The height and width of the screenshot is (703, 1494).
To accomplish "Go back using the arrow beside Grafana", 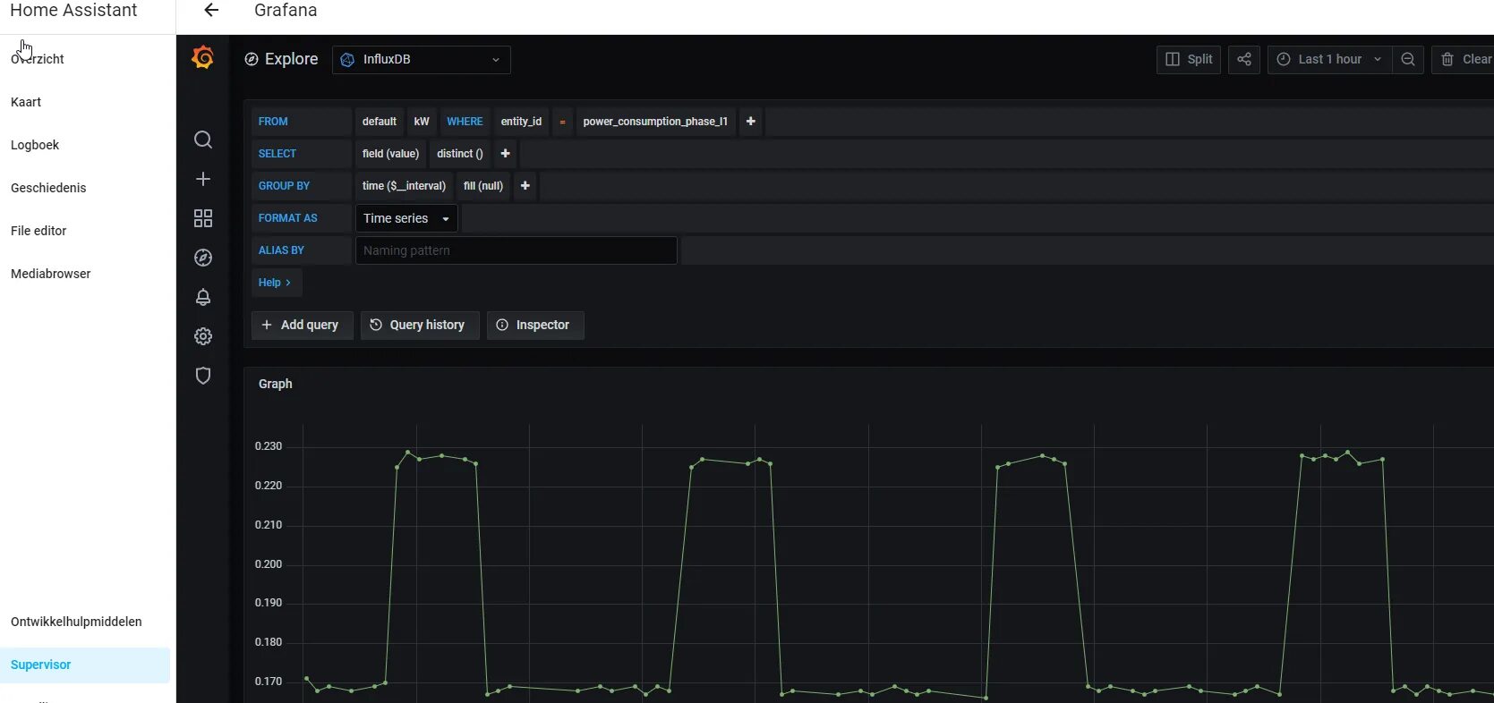I will pyautogui.click(x=211, y=10).
